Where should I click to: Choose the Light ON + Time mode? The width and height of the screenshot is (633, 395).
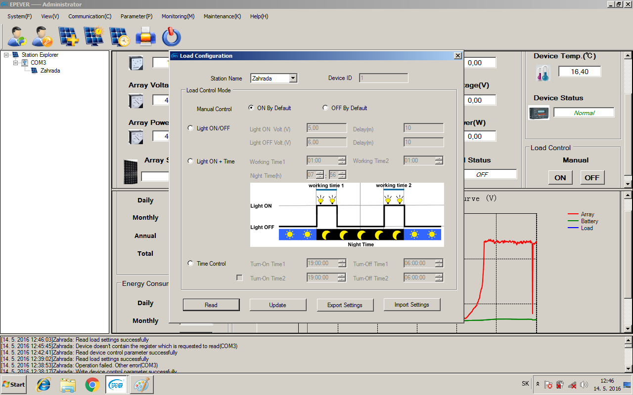[191, 161]
